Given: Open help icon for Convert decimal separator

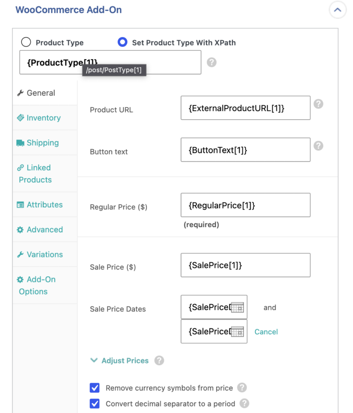Looking at the screenshot, I should tap(244, 403).
